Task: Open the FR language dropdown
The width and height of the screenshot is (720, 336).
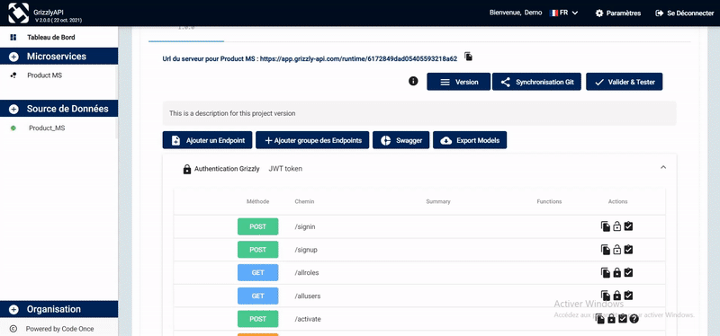Action: click(564, 13)
